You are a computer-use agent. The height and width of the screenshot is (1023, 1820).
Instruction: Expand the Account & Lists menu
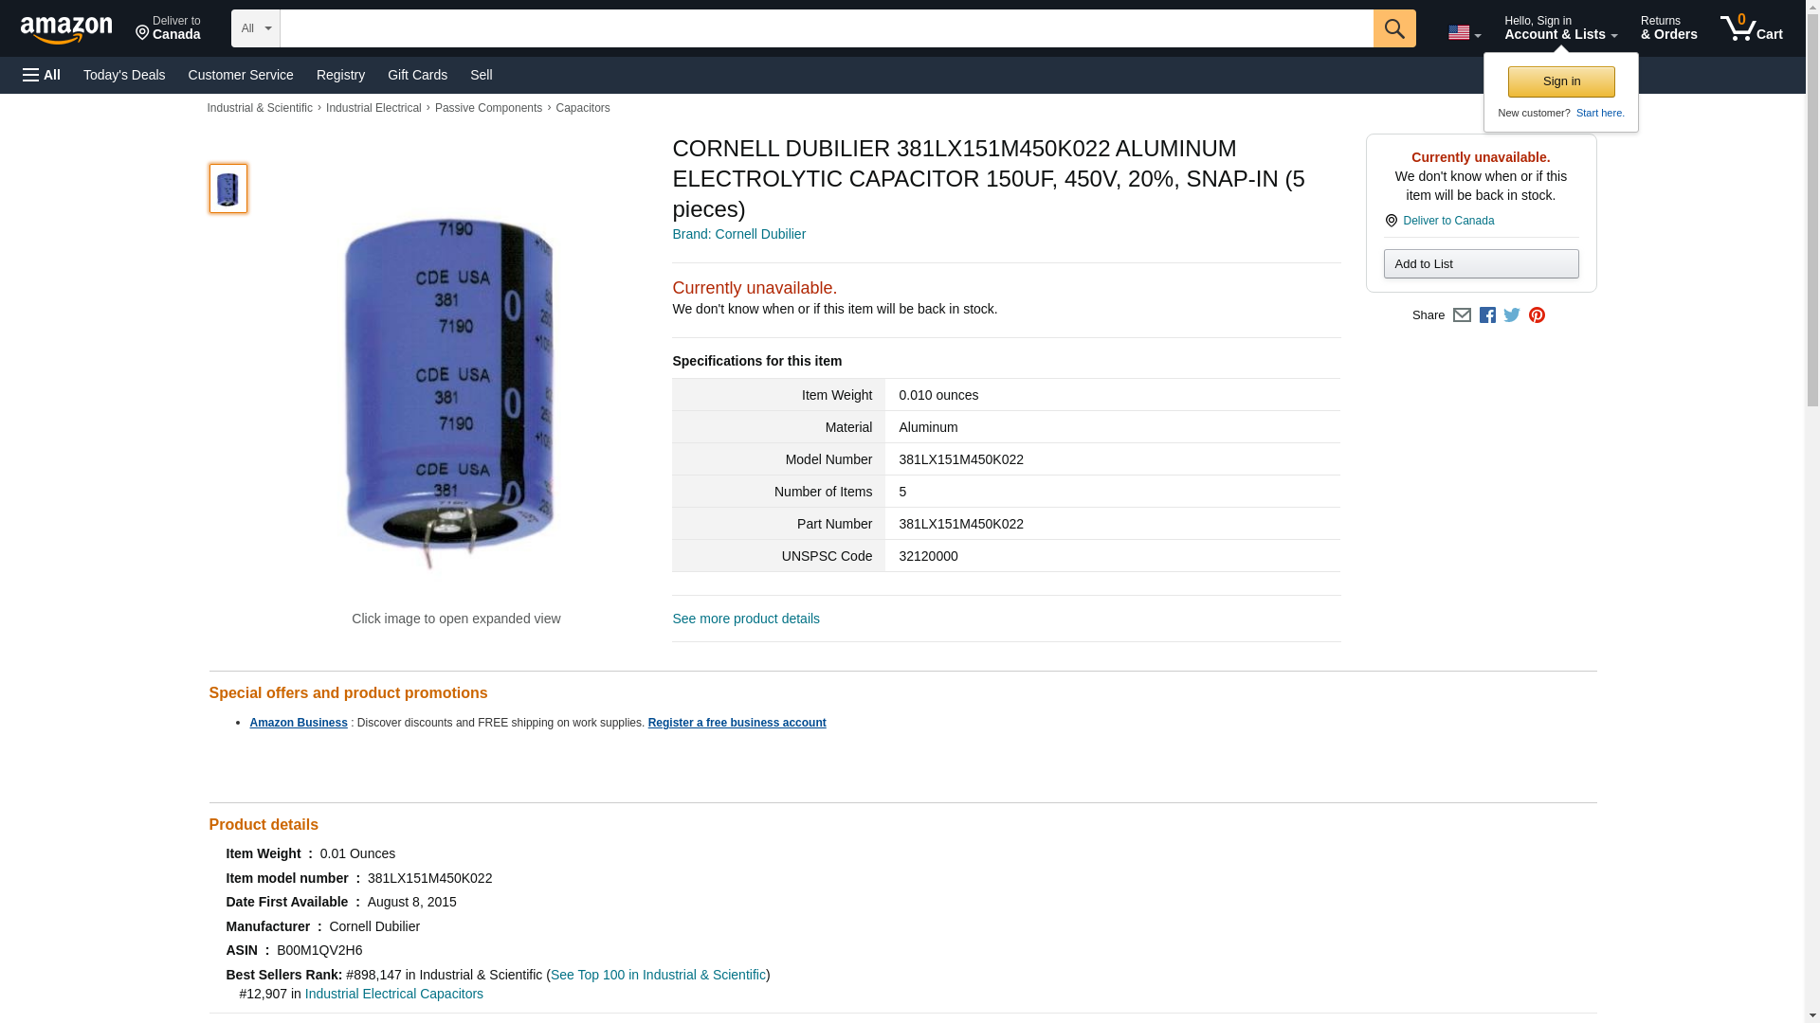[x=1560, y=28]
